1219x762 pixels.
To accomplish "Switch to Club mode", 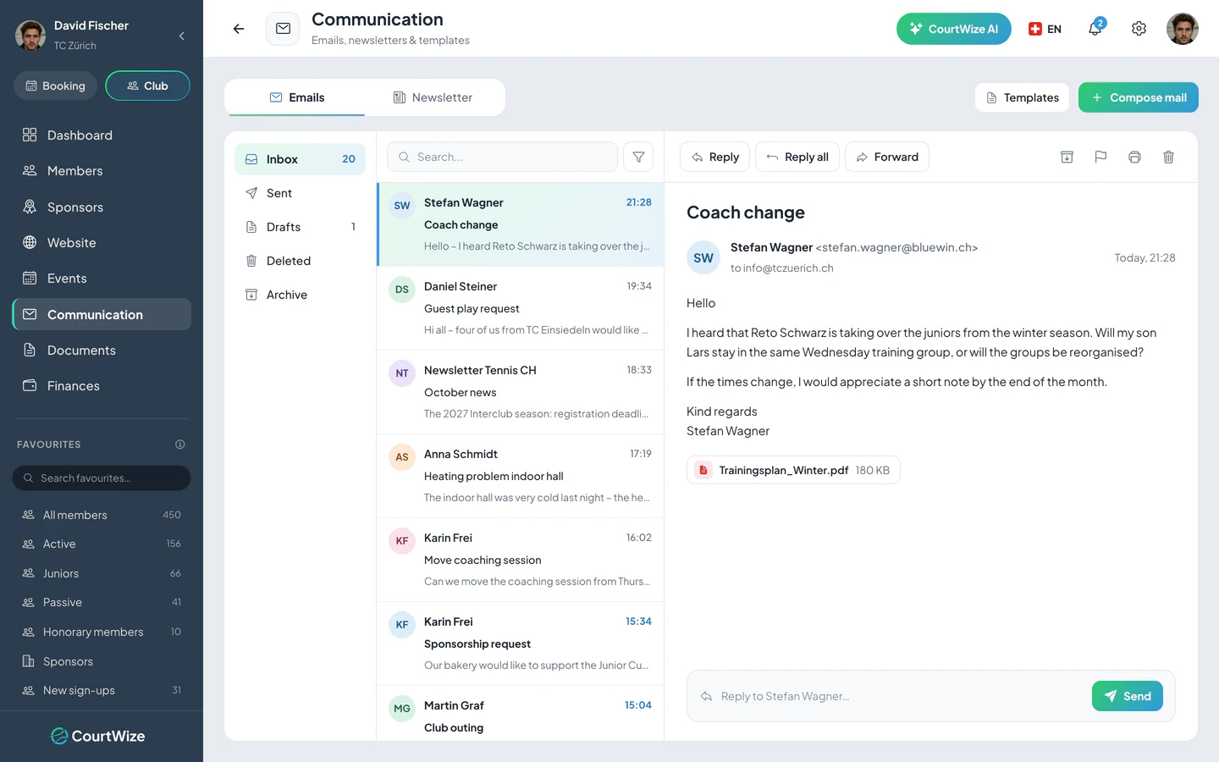I will [x=147, y=86].
